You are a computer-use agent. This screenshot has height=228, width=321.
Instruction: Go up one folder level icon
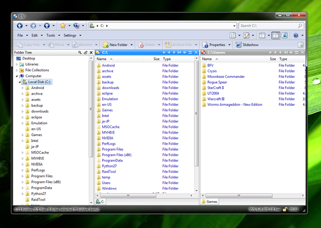coord(46,25)
